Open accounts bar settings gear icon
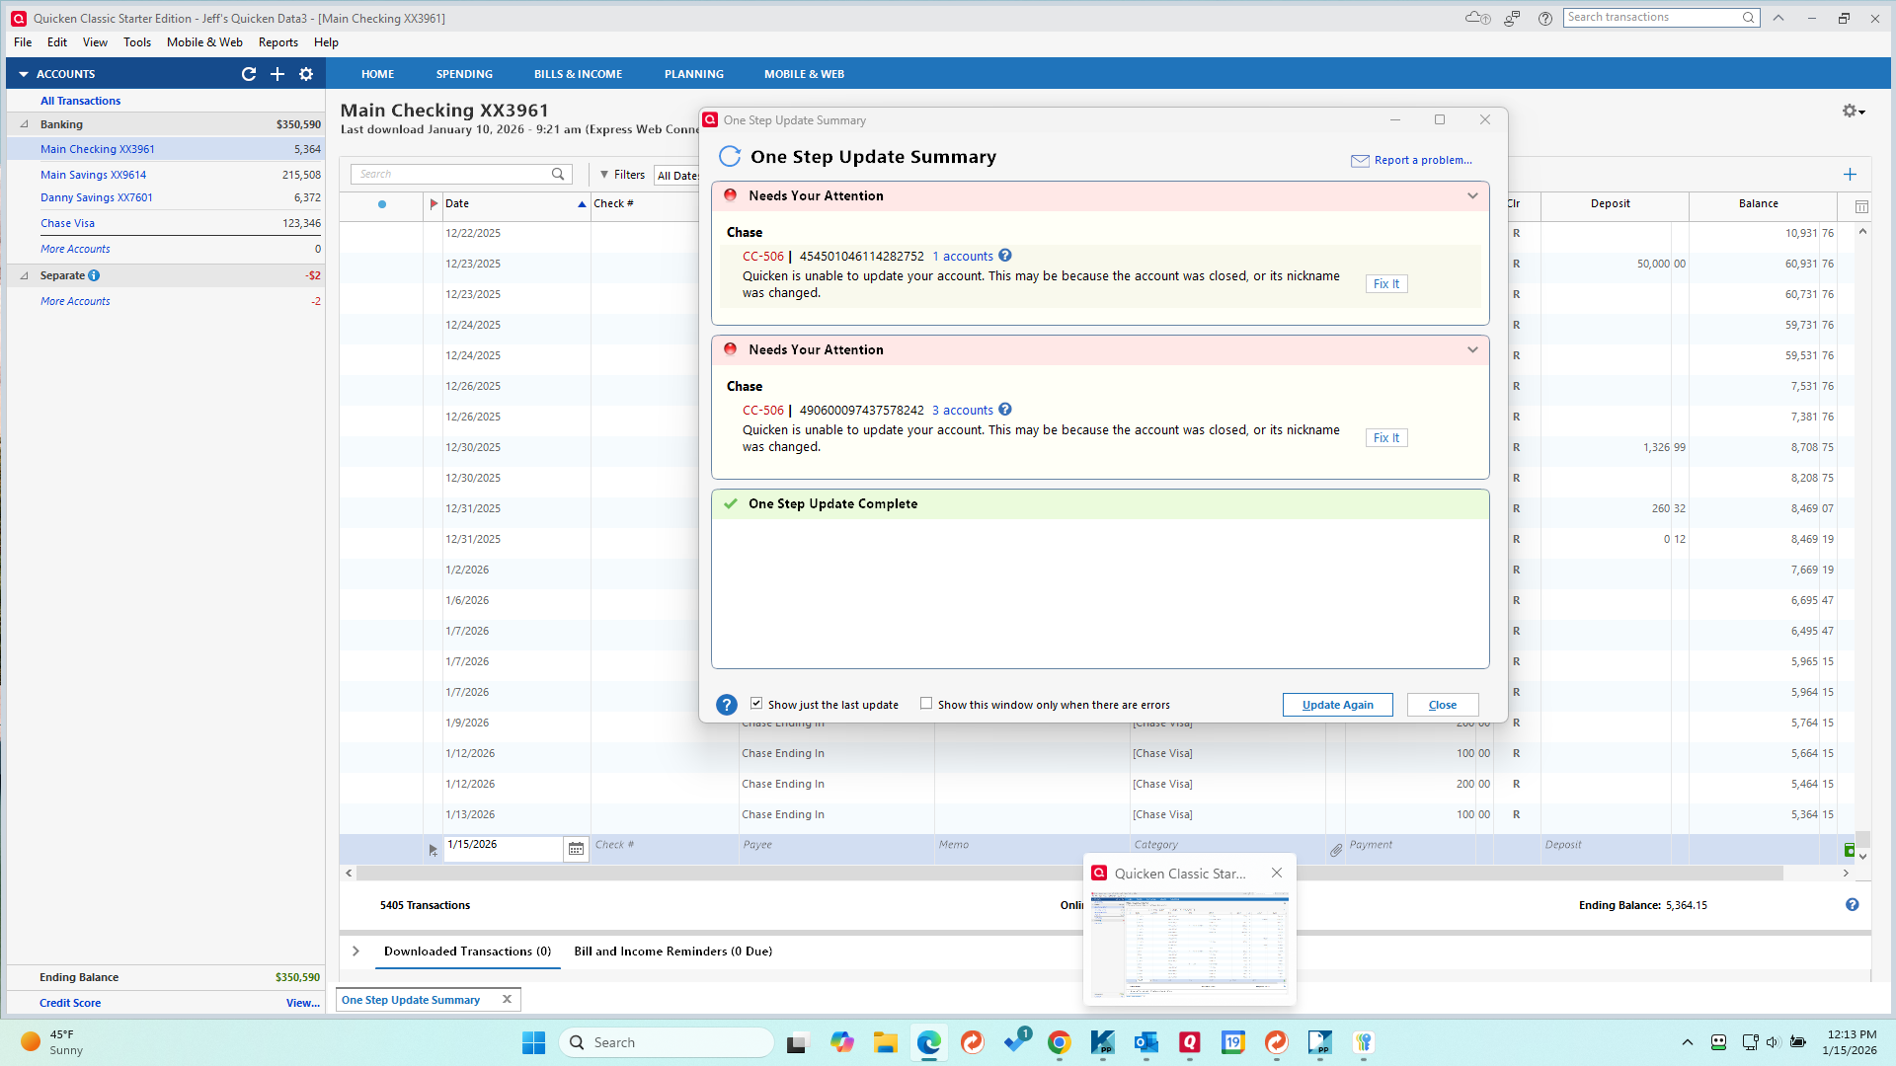Image resolution: width=1896 pixels, height=1066 pixels. 306,74
